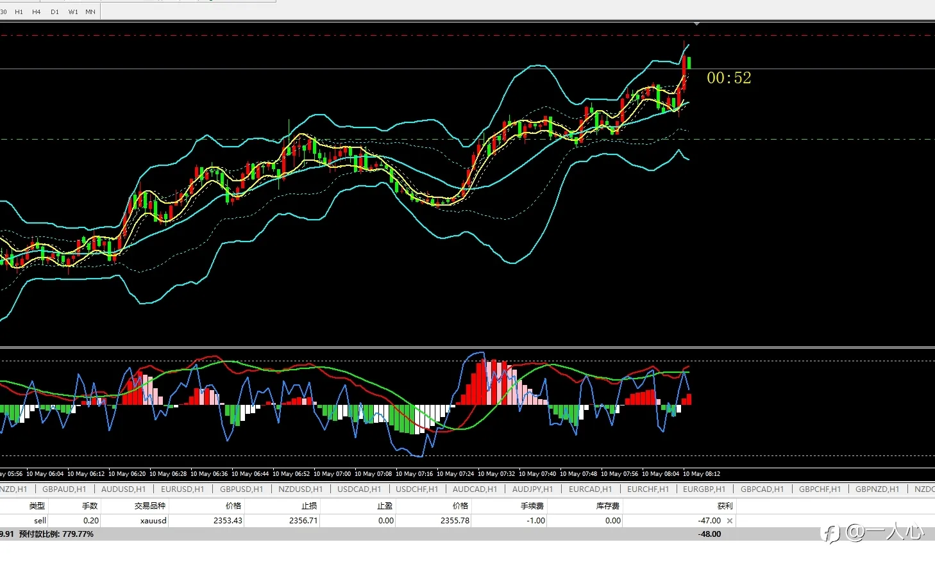Viewport: 935px width, 565px height.
Task: Open the EURGBP,H1 chart tab
Action: (x=704, y=489)
